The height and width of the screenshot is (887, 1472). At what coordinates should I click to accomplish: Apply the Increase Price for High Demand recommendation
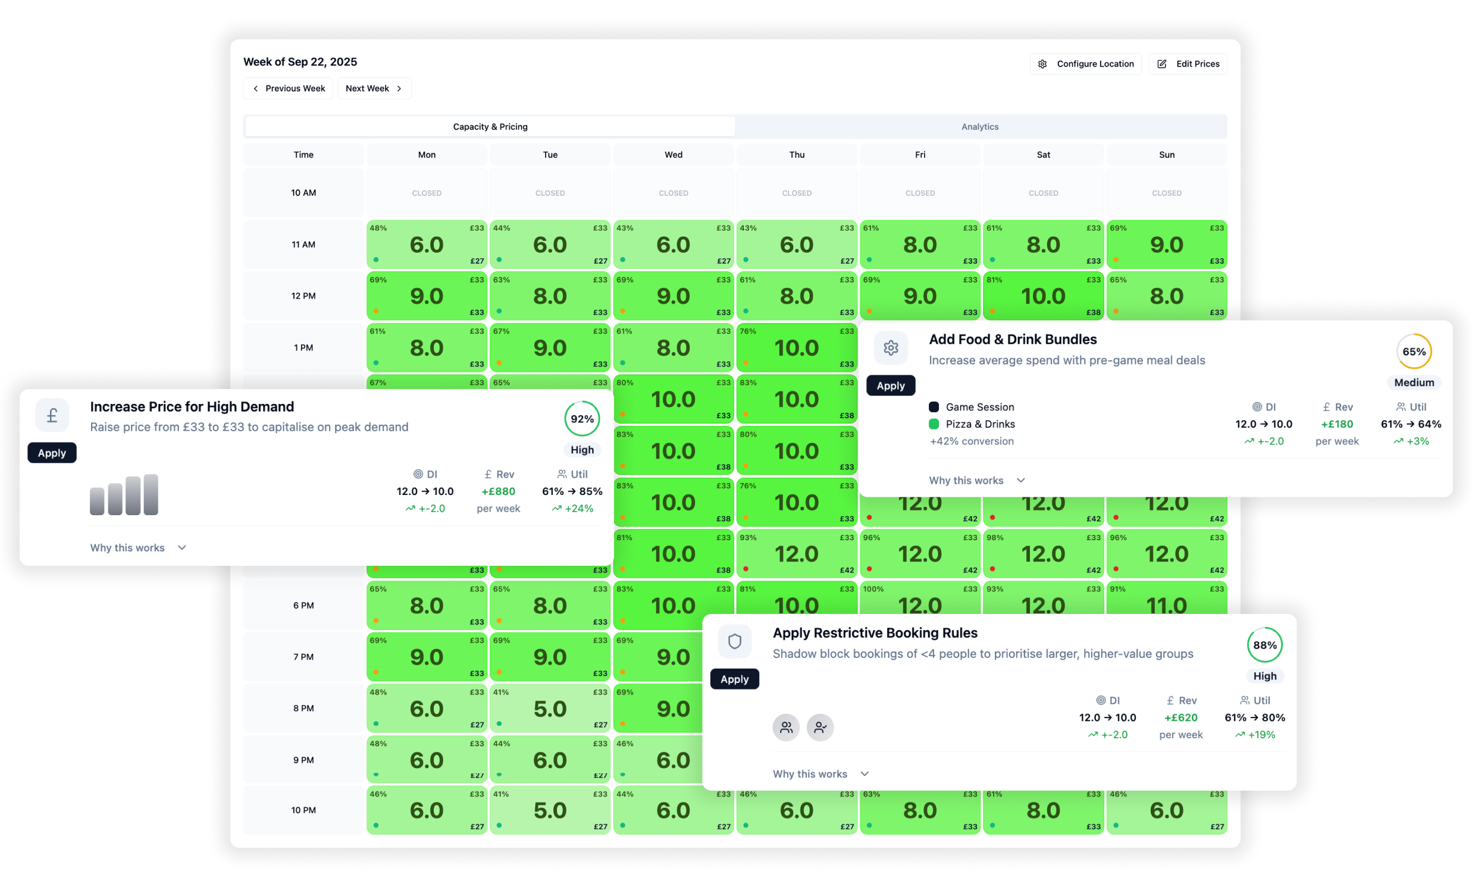pos(52,453)
